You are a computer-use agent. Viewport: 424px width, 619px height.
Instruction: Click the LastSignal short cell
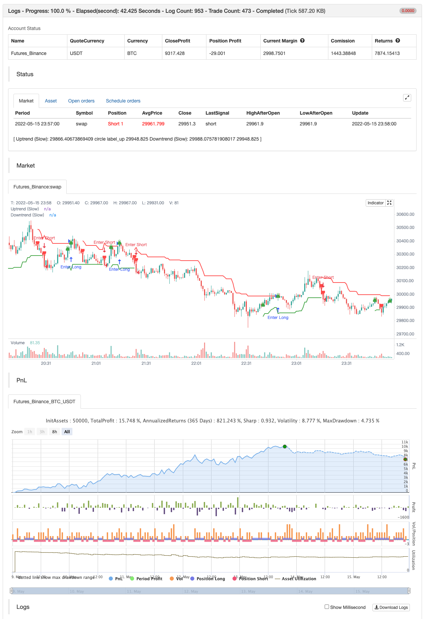coord(211,124)
